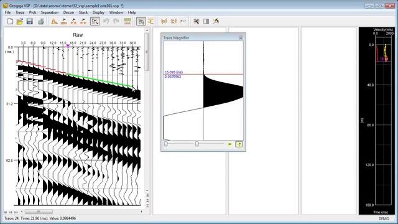Close the Trace Magnifier panel
The height and width of the screenshot is (224, 398).
point(241,37)
